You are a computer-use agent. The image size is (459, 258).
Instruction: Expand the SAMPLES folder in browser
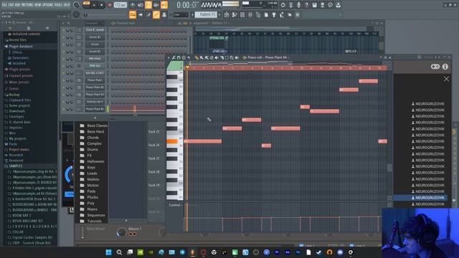[15, 166]
